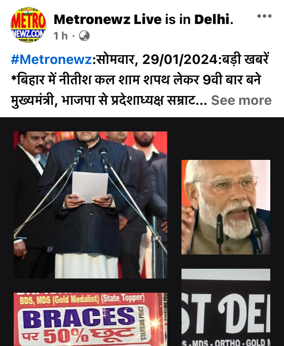Open the 1h post timestamp

[x=60, y=36]
